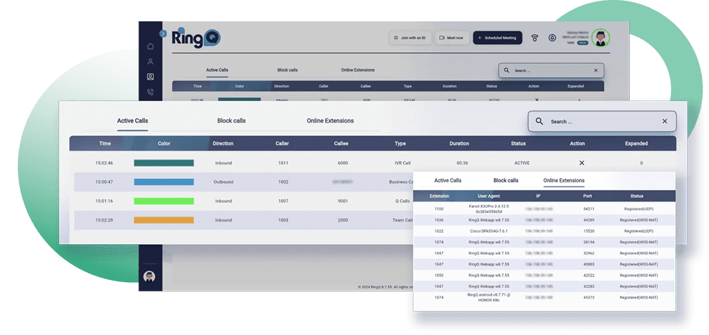Click the orange color bar for caller 1003
Image resolution: width=709 pixels, height=335 pixels.
click(163, 220)
